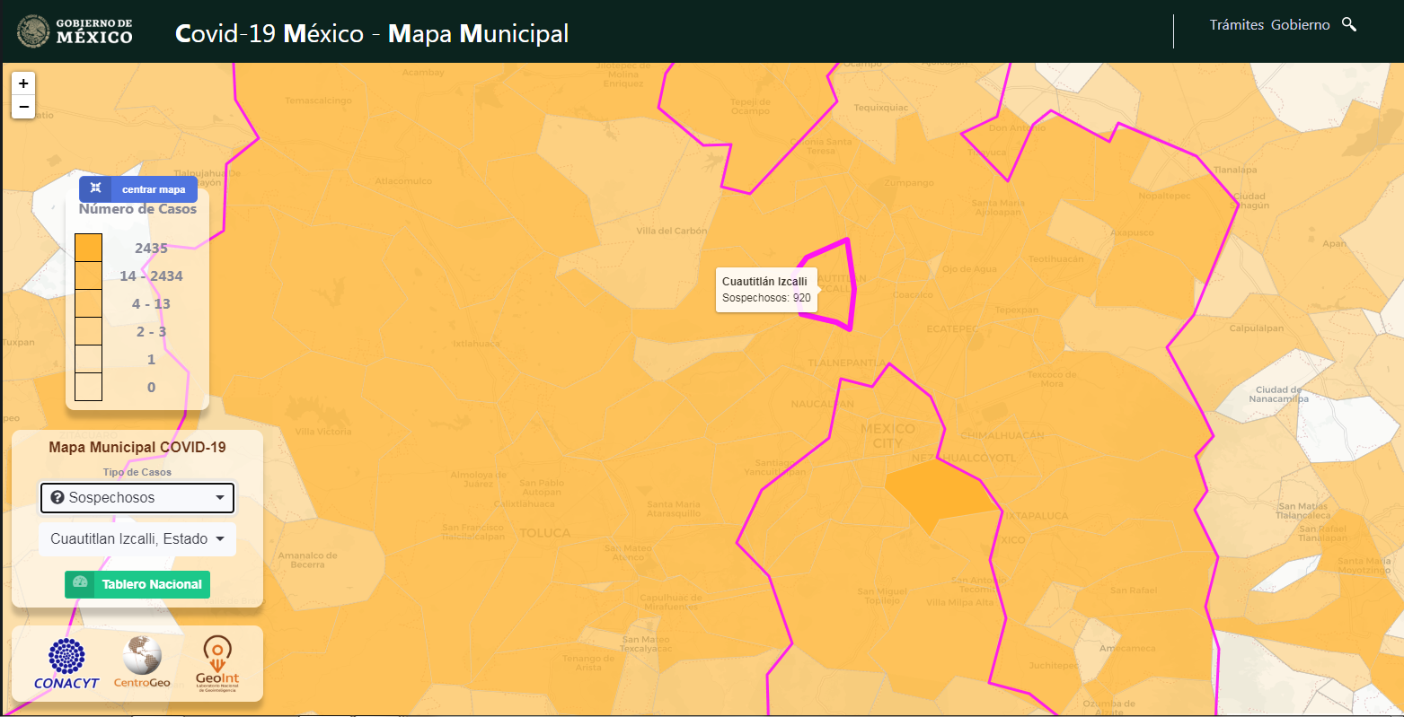This screenshot has width=1404, height=717.
Task: Select the 2435 legend color swatch
Action: point(88,248)
